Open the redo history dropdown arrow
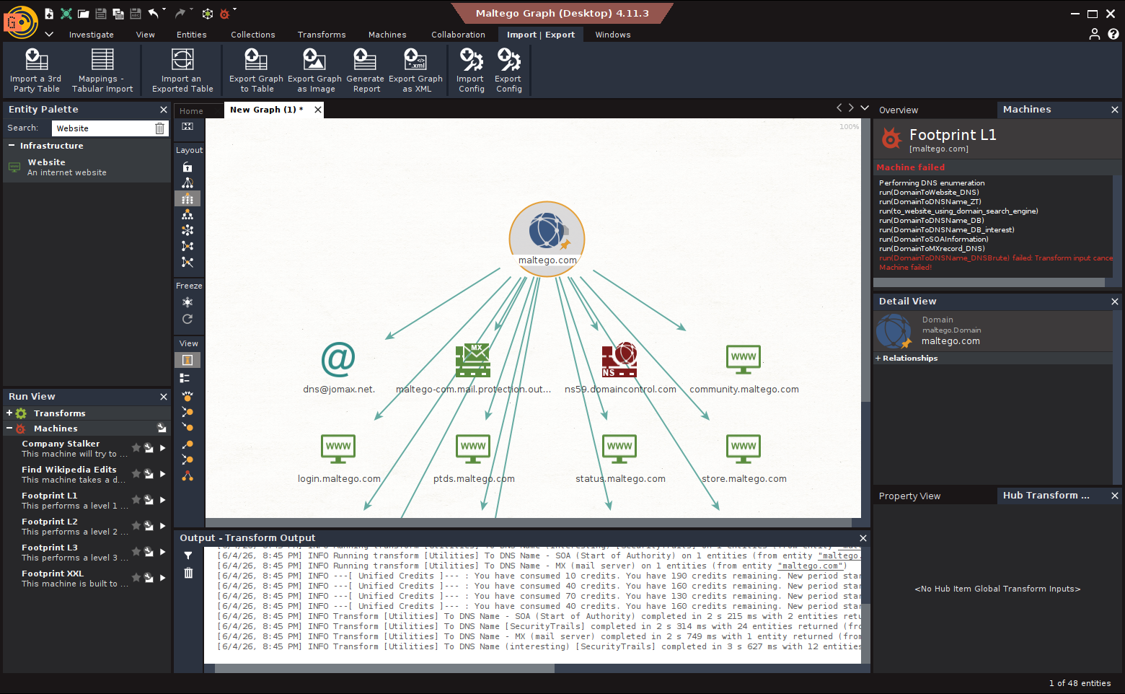Image resolution: width=1125 pixels, height=694 pixels. coord(191,10)
